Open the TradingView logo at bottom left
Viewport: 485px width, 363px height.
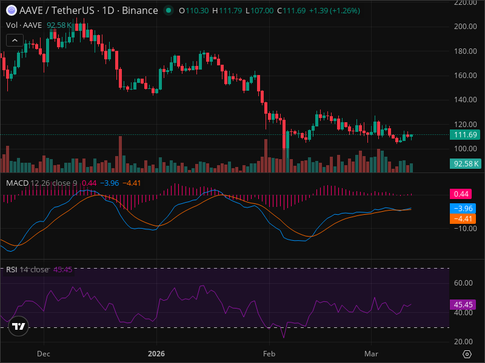click(x=18, y=326)
